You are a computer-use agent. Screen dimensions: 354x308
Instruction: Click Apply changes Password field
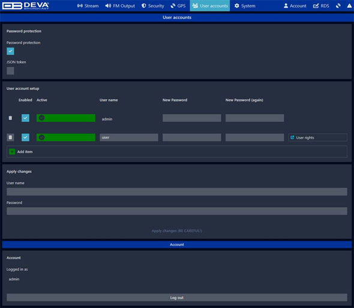click(x=177, y=211)
